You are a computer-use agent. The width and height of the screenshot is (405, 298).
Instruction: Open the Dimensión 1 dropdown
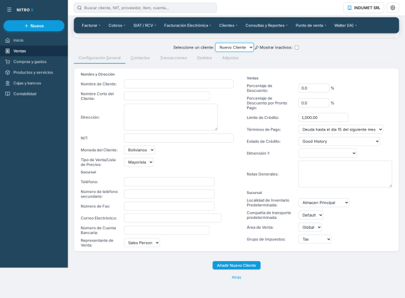point(327,153)
